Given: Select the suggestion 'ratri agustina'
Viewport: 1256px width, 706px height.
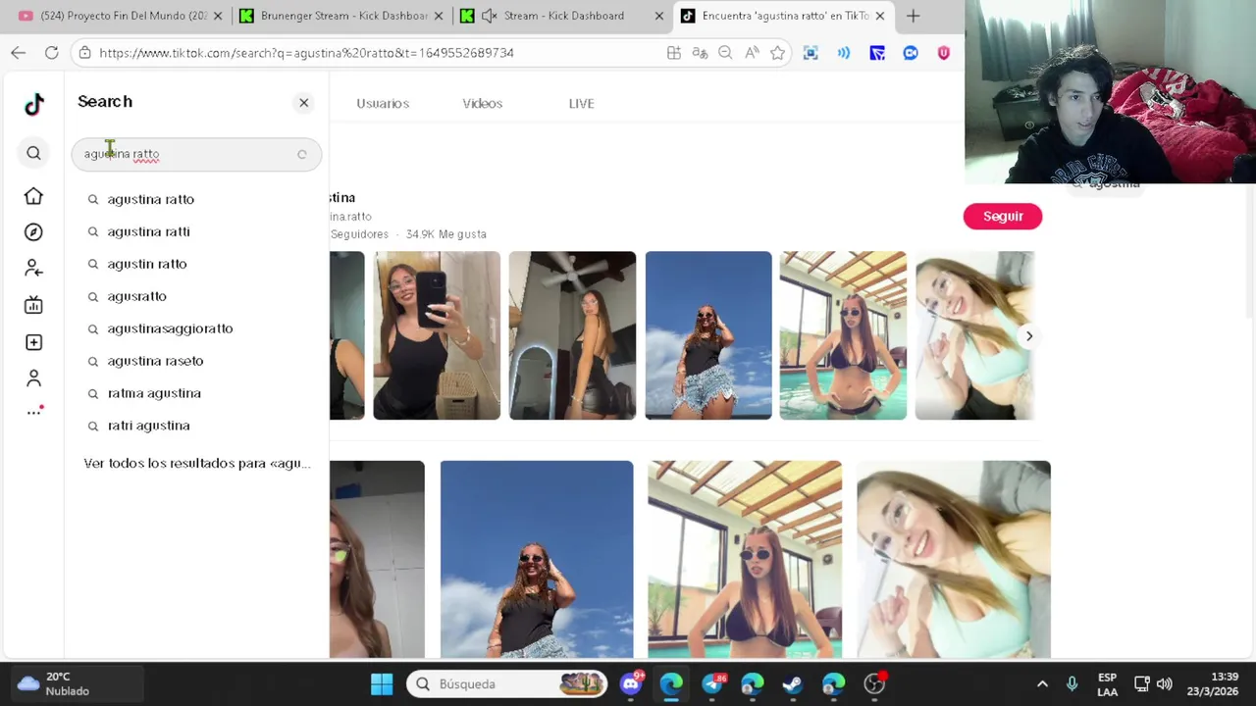Looking at the screenshot, I should click(148, 426).
